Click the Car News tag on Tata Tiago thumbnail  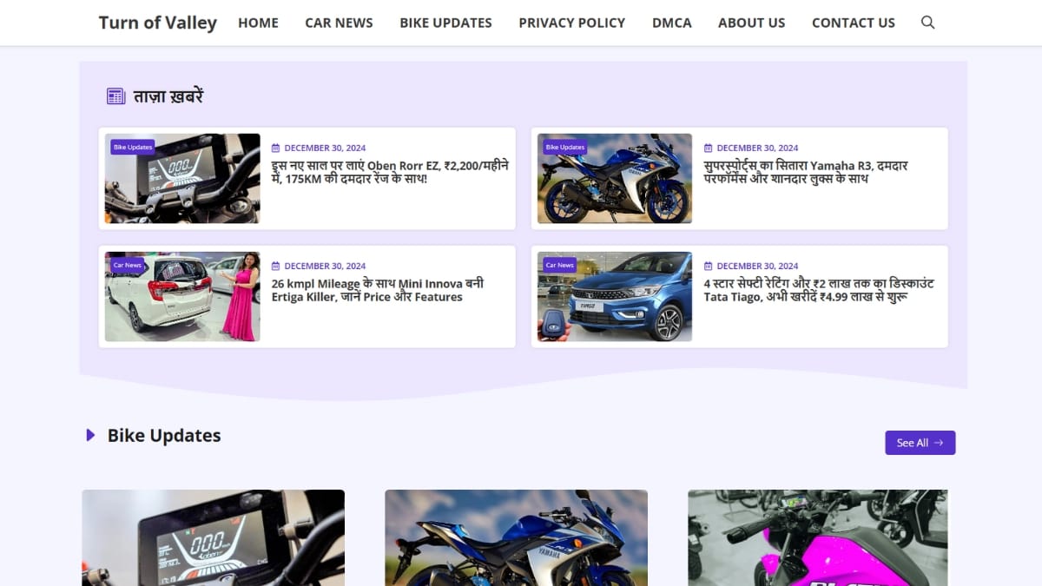[x=559, y=266]
